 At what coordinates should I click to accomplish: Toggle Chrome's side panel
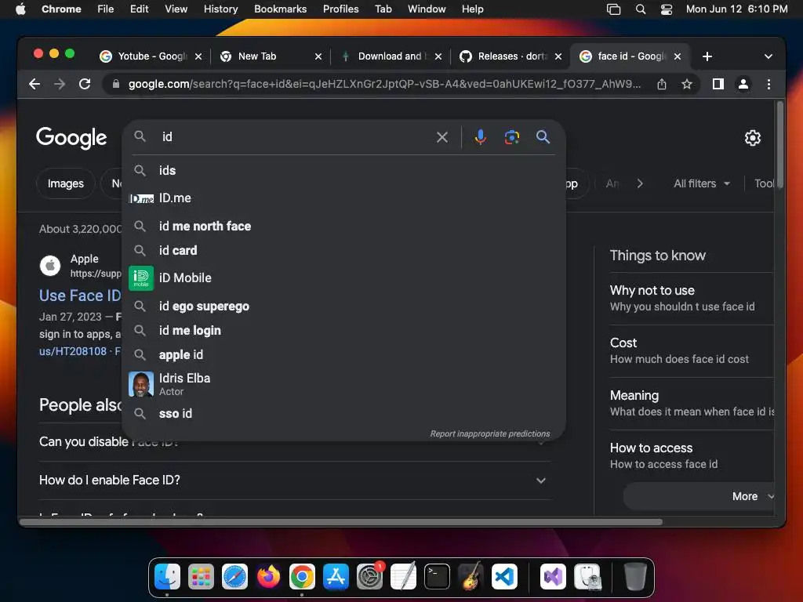coord(718,84)
